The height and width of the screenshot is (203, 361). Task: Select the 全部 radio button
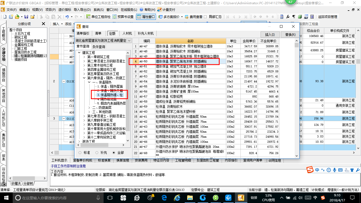pyautogui.click(x=114, y=153)
